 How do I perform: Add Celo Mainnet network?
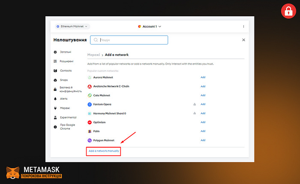pos(203,95)
